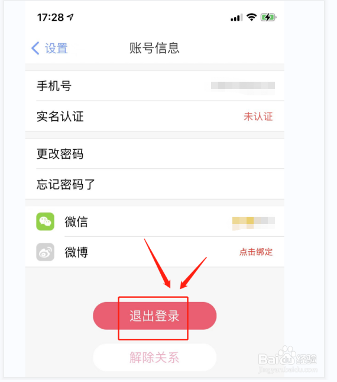337x382 pixels.
Task: Open the 手机号 row
Action: [155, 86]
